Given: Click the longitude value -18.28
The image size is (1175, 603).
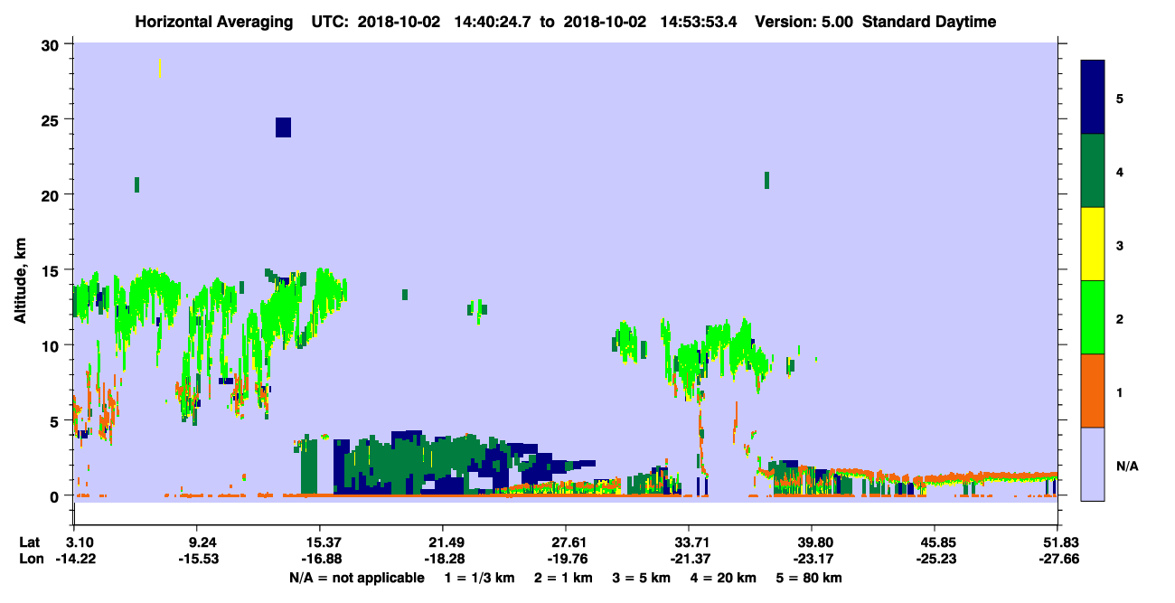Looking at the screenshot, I should pyautogui.click(x=443, y=559).
